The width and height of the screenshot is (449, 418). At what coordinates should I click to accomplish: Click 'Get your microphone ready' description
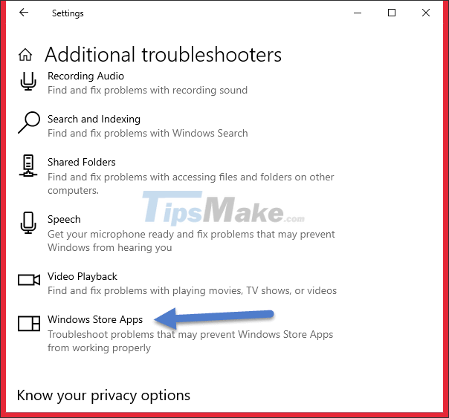coord(191,241)
